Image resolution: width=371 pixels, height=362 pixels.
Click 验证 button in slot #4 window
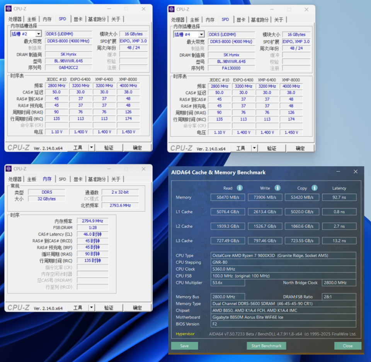coord(272,148)
